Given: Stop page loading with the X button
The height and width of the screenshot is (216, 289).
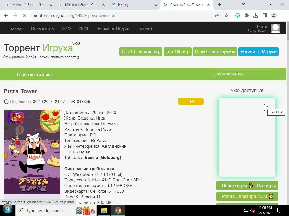Looking at the screenshot, I should tap(24, 16).
